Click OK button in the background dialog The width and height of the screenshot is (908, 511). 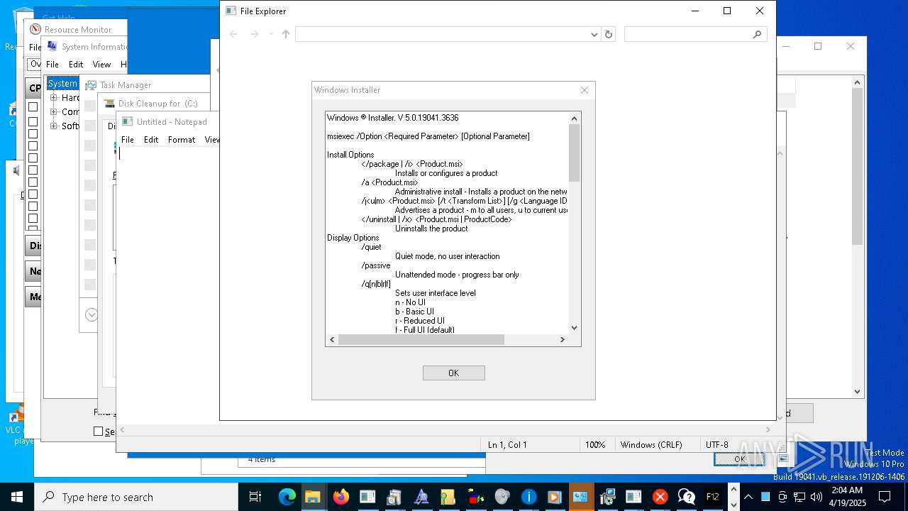click(739, 459)
